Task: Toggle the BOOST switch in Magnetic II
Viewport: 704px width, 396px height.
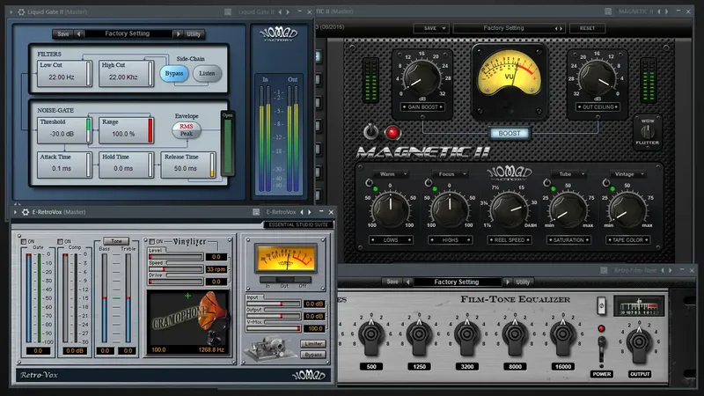Action: click(510, 134)
